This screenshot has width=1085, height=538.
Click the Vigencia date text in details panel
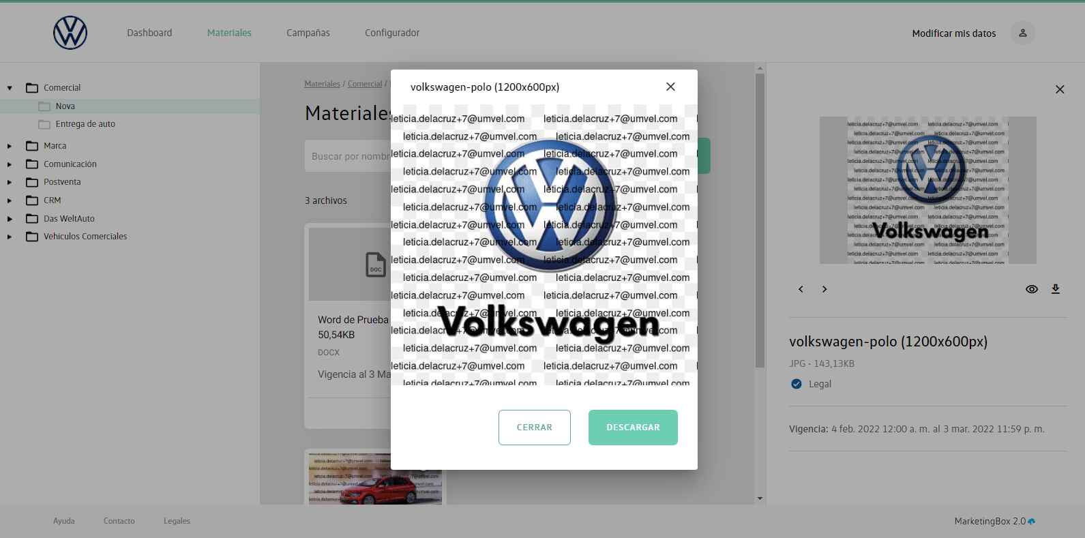click(x=917, y=429)
